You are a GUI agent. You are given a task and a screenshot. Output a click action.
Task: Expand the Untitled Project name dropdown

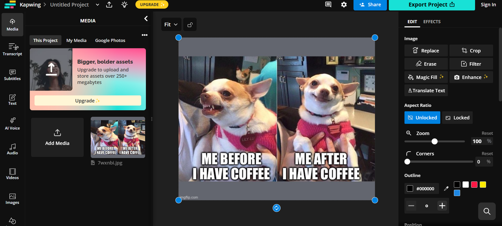(x=97, y=5)
